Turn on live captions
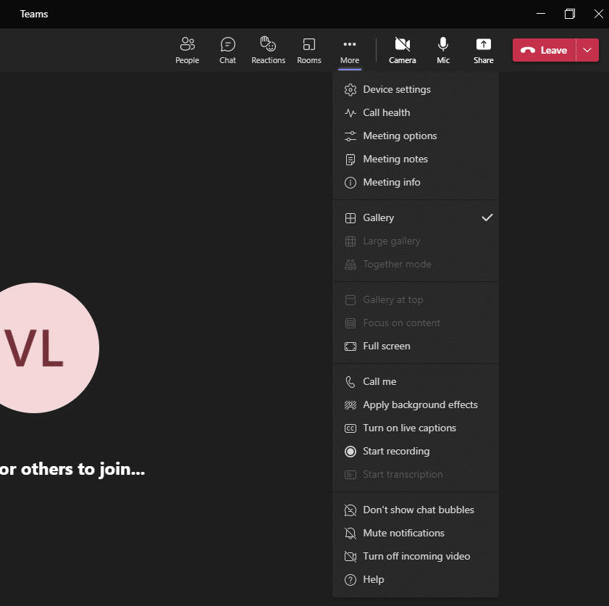The image size is (609, 606). pyautogui.click(x=409, y=428)
